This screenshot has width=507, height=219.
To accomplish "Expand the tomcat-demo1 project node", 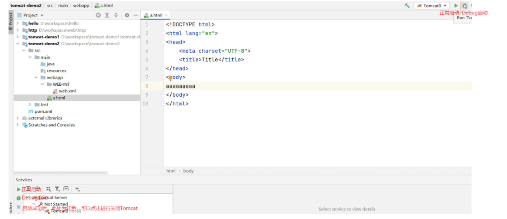I will 18,37.
